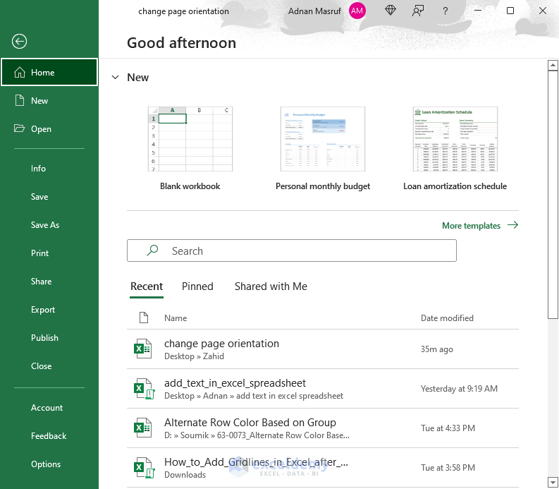Open Feedback in the sidebar
This screenshot has width=559, height=489.
click(49, 436)
